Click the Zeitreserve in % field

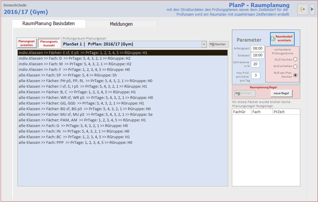tap(255, 64)
